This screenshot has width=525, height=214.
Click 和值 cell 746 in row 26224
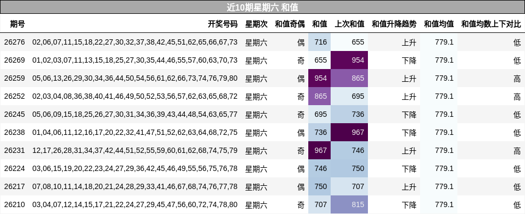pos(320,168)
